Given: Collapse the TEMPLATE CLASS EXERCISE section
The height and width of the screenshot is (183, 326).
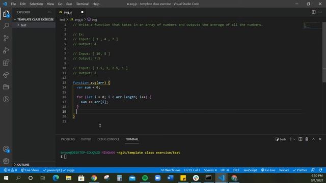Looking at the screenshot, I should (x=34, y=19).
